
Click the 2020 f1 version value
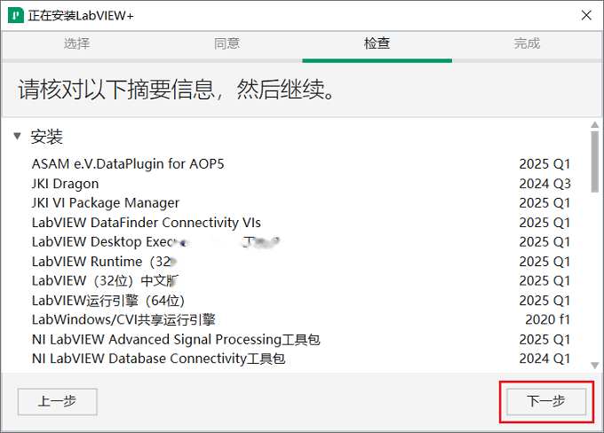(x=547, y=319)
